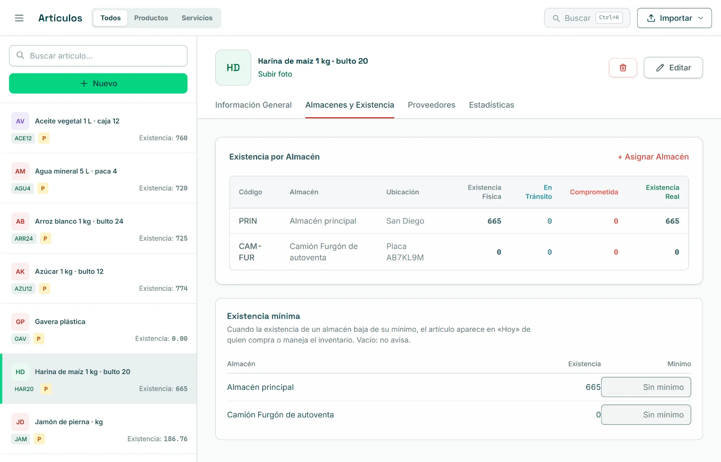The height and width of the screenshot is (462, 721).
Task: Click the Agua mineral AM avatar
Action: pyautogui.click(x=20, y=171)
